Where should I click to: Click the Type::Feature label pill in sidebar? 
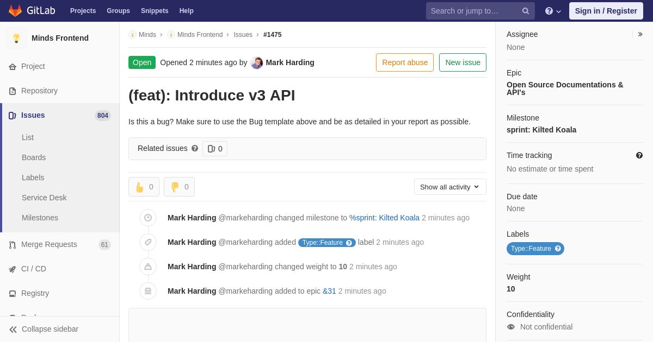pos(535,249)
